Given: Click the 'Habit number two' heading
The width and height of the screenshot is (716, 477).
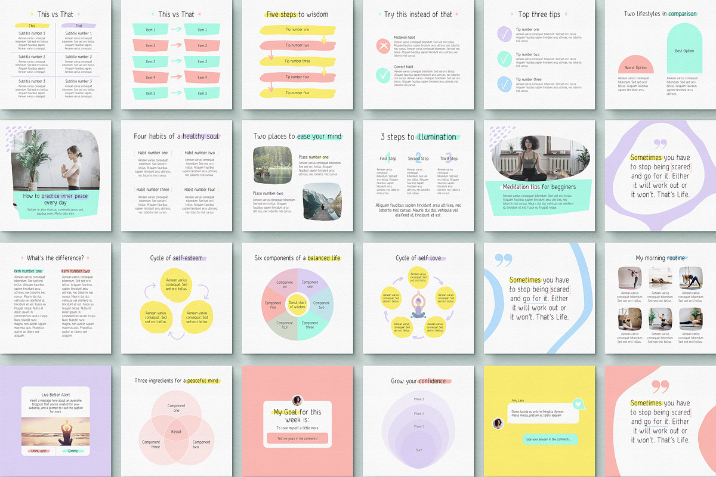Looking at the screenshot, I should (x=200, y=153).
